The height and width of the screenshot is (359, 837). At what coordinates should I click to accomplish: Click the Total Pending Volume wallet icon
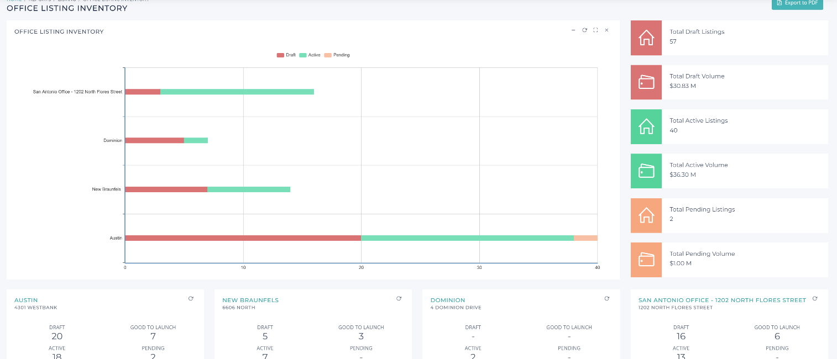coord(646,260)
